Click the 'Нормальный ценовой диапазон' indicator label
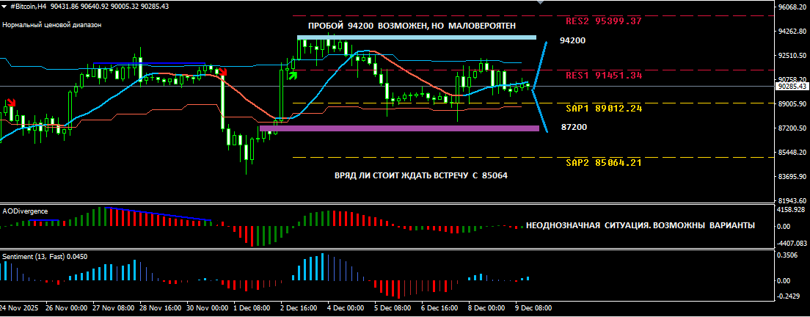 [x=52, y=24]
